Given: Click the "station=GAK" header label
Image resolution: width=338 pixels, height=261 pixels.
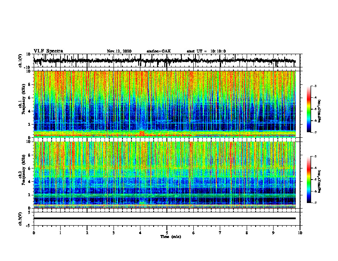Looking at the screenshot, I should click(x=159, y=51).
